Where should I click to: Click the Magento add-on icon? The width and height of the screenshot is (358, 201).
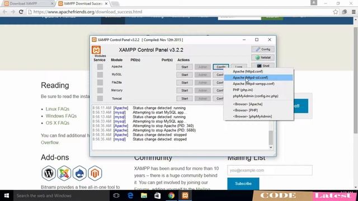pos(95,173)
